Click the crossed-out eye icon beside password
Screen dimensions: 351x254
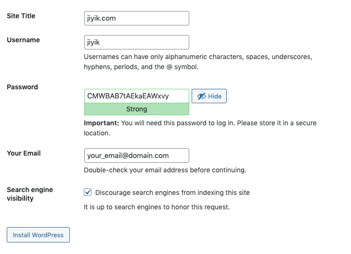[201, 96]
